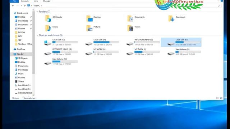Select New Volume (J:) drive icon
The height and width of the screenshot is (129, 230).
pos(171,53)
